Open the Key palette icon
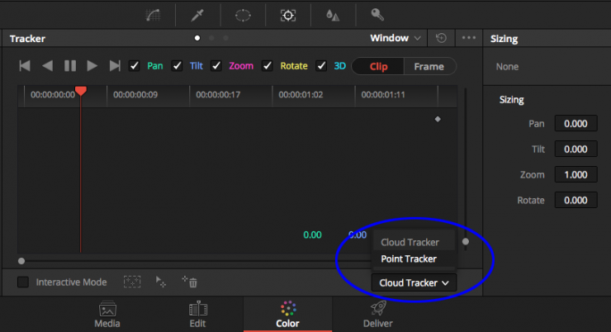The width and height of the screenshot is (611, 332). pyautogui.click(x=377, y=15)
